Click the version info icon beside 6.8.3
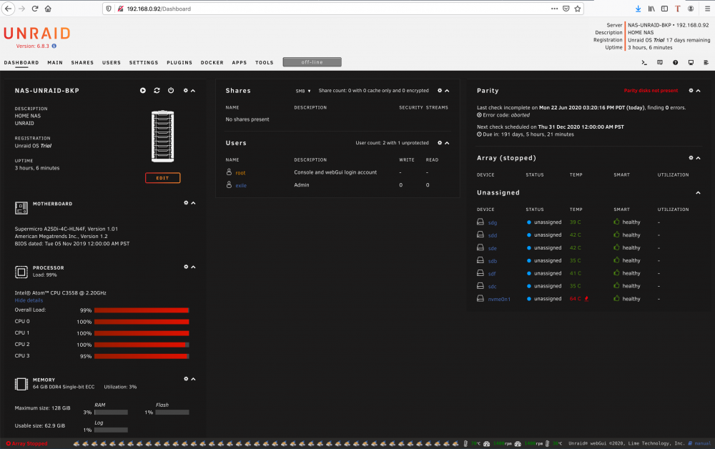The image size is (715, 449). pos(54,46)
